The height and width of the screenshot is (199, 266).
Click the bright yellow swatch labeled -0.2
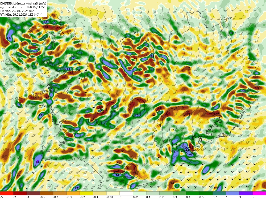[86, 193]
